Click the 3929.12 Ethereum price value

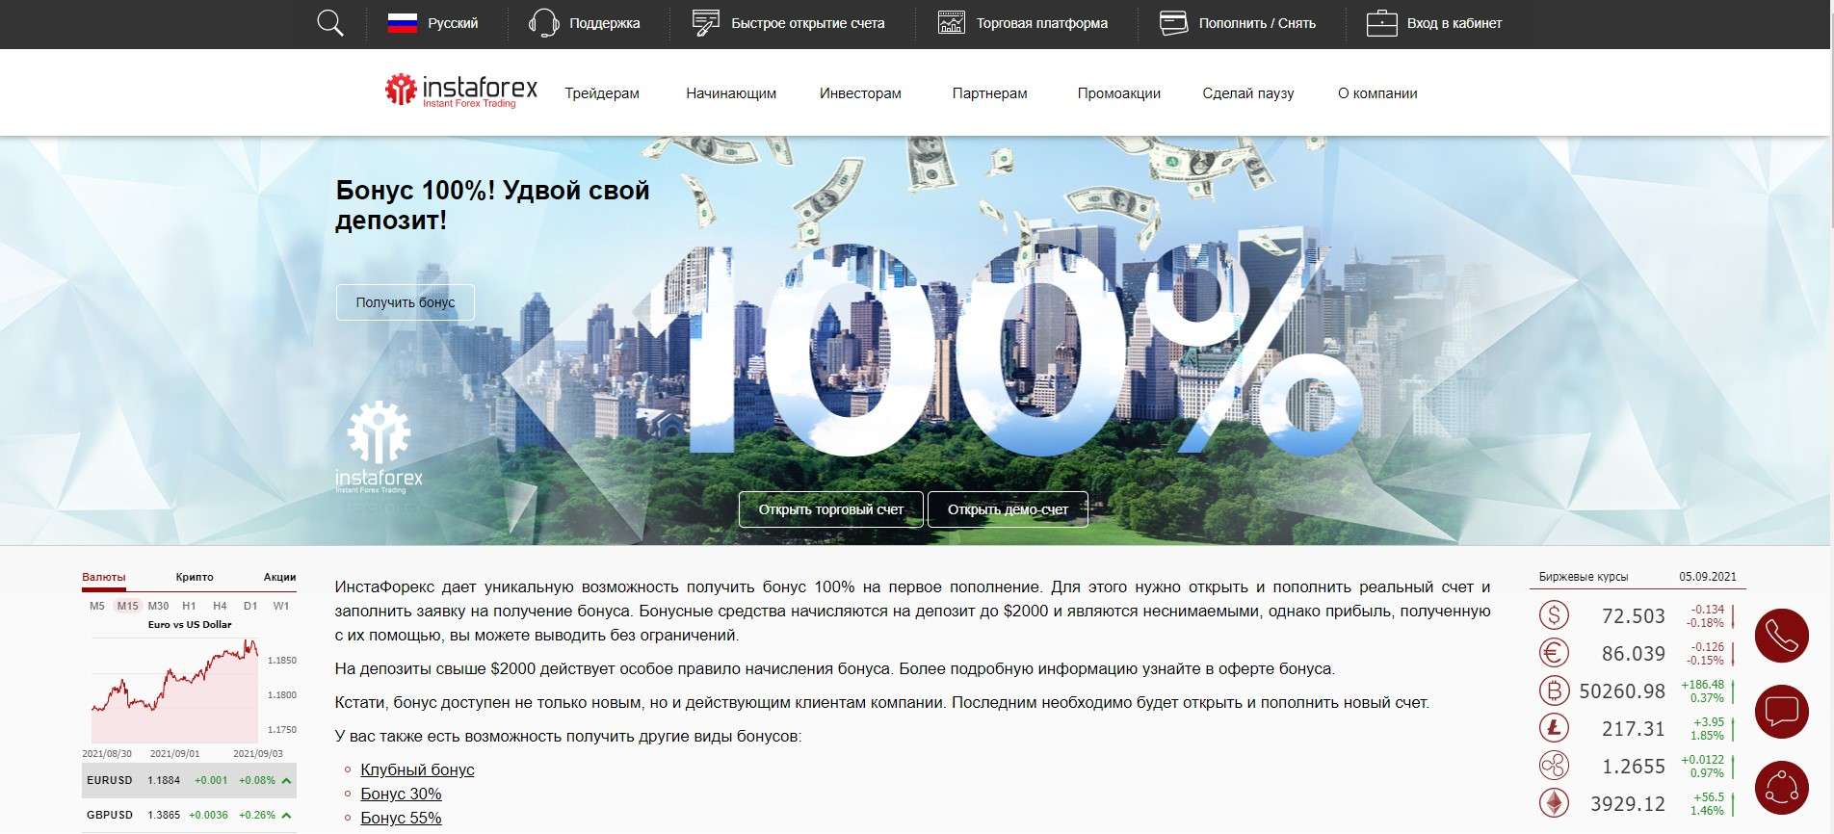[x=1628, y=804]
